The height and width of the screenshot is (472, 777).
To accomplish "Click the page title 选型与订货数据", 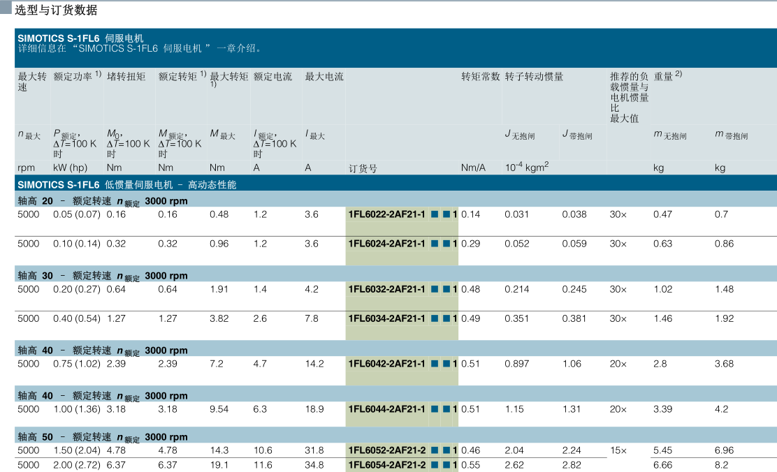I will [x=56, y=10].
